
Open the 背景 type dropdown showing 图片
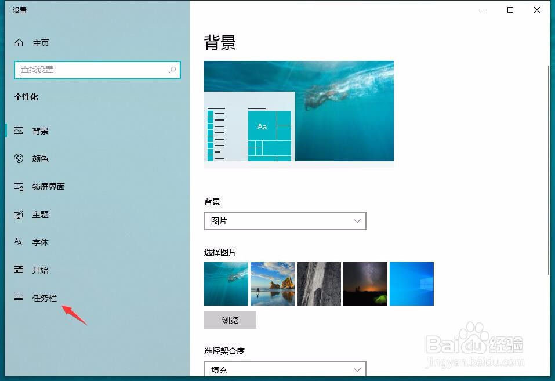tap(285, 221)
